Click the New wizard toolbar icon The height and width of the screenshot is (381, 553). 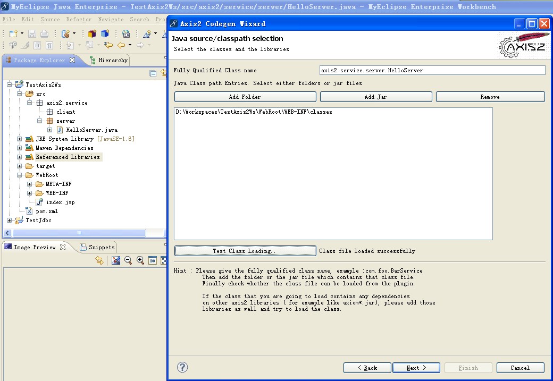click(x=13, y=34)
